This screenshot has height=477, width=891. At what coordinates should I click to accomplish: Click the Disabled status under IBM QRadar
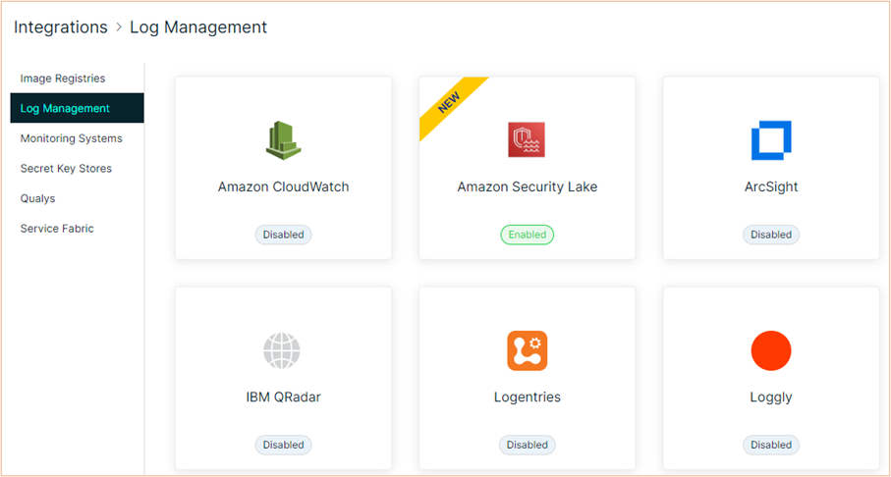284,445
